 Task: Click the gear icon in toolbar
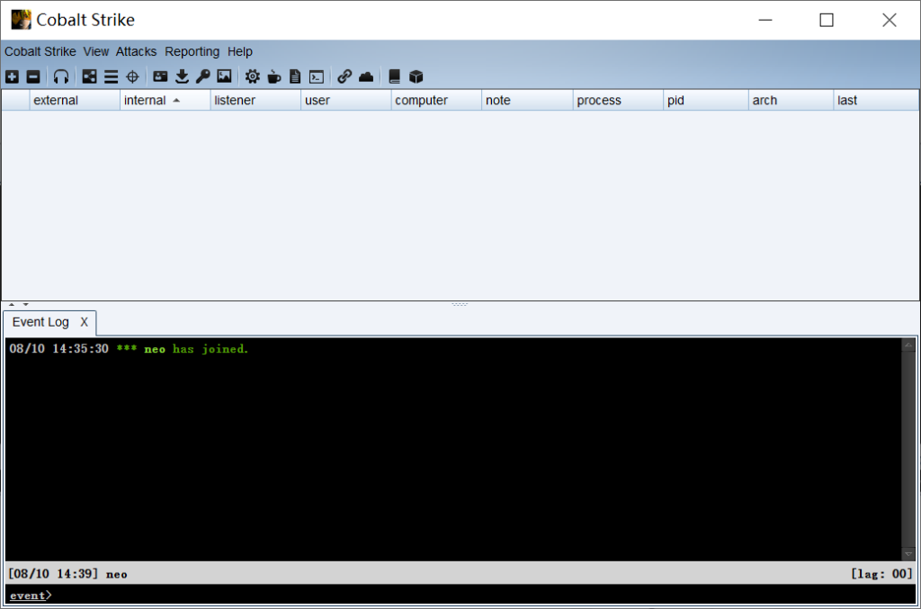pyautogui.click(x=252, y=77)
